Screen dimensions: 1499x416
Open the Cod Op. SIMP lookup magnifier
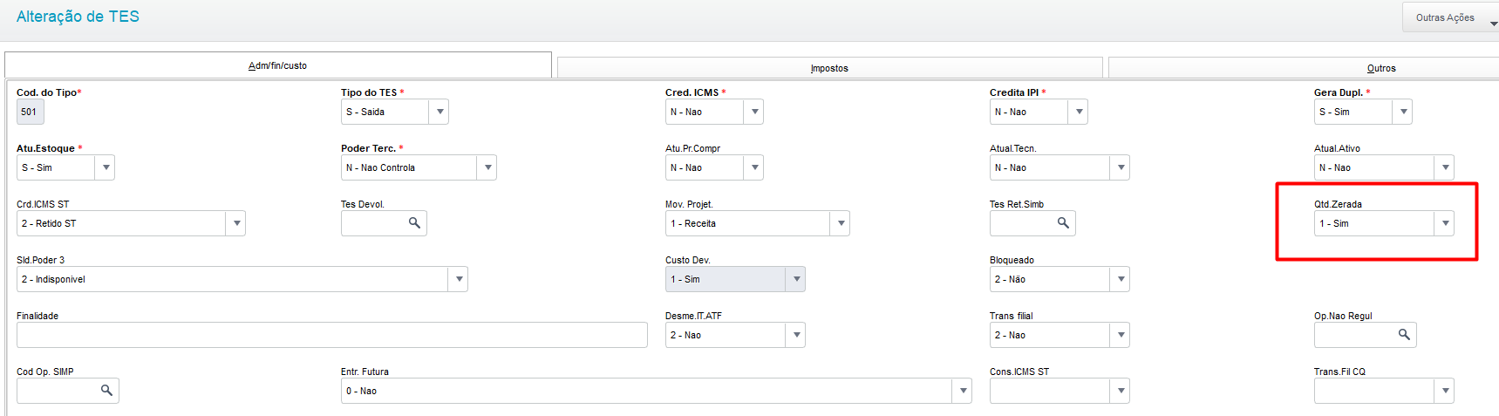click(106, 391)
